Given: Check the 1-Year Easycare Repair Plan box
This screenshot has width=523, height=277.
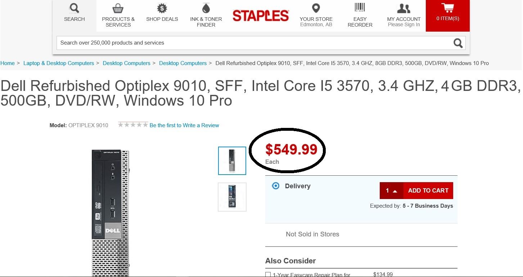Looking at the screenshot, I should [268, 275].
